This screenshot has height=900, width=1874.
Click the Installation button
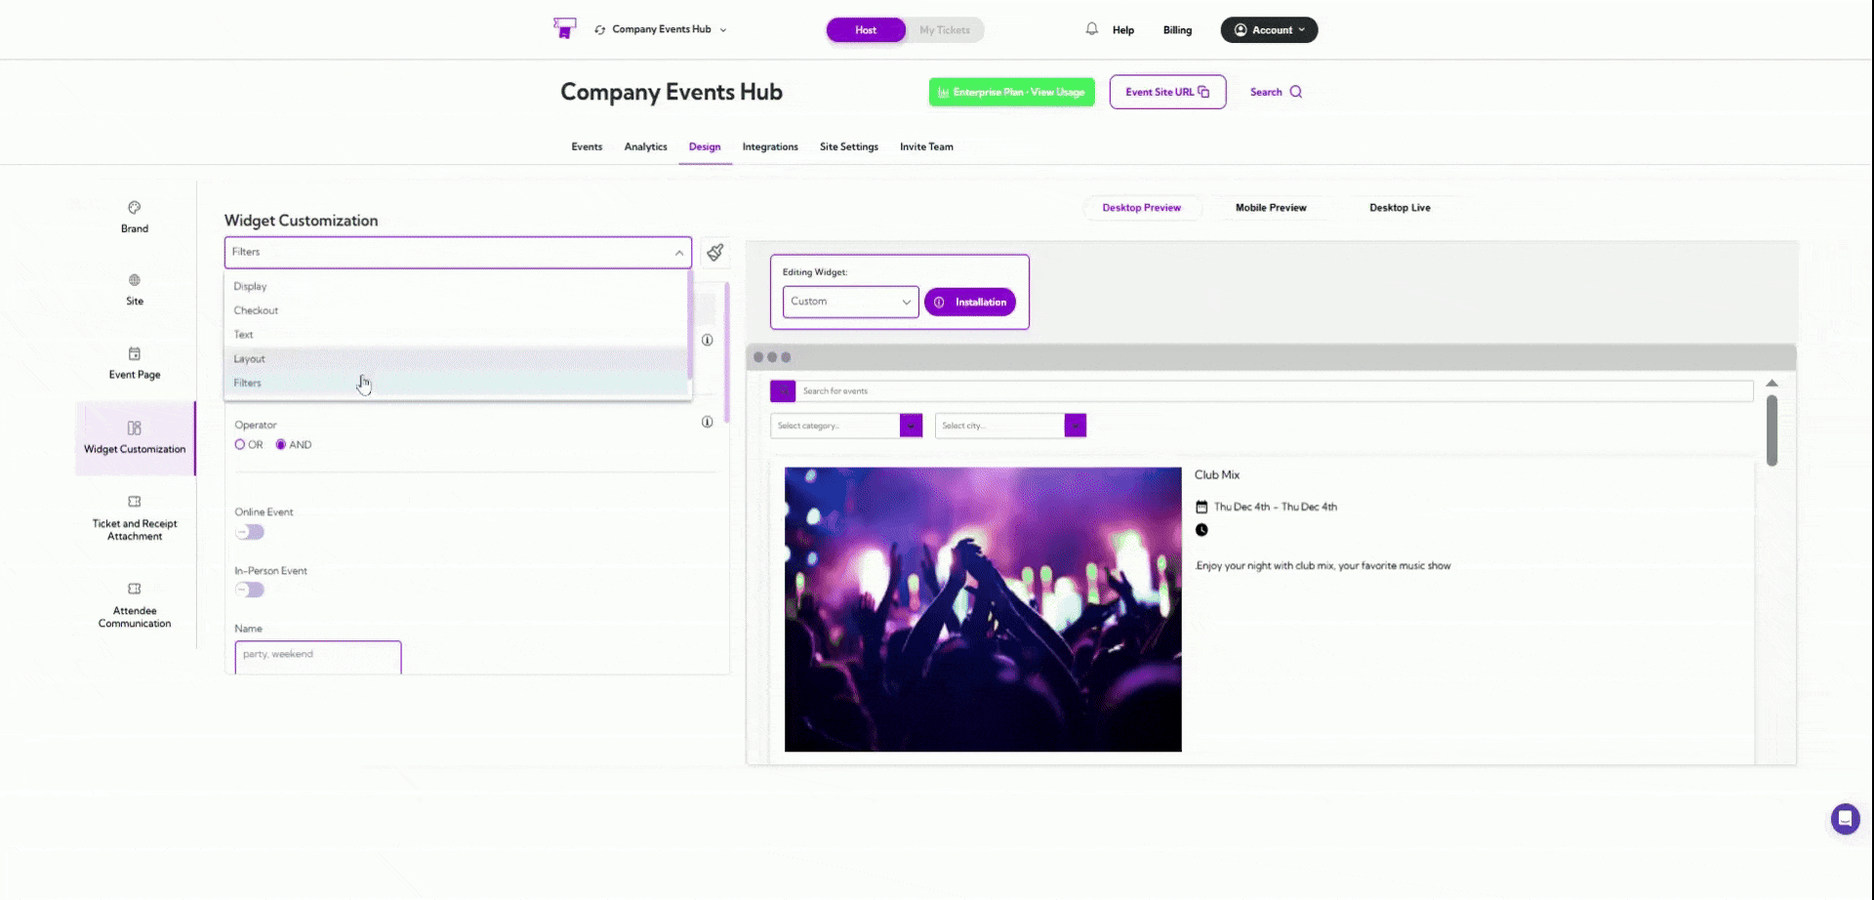(970, 303)
